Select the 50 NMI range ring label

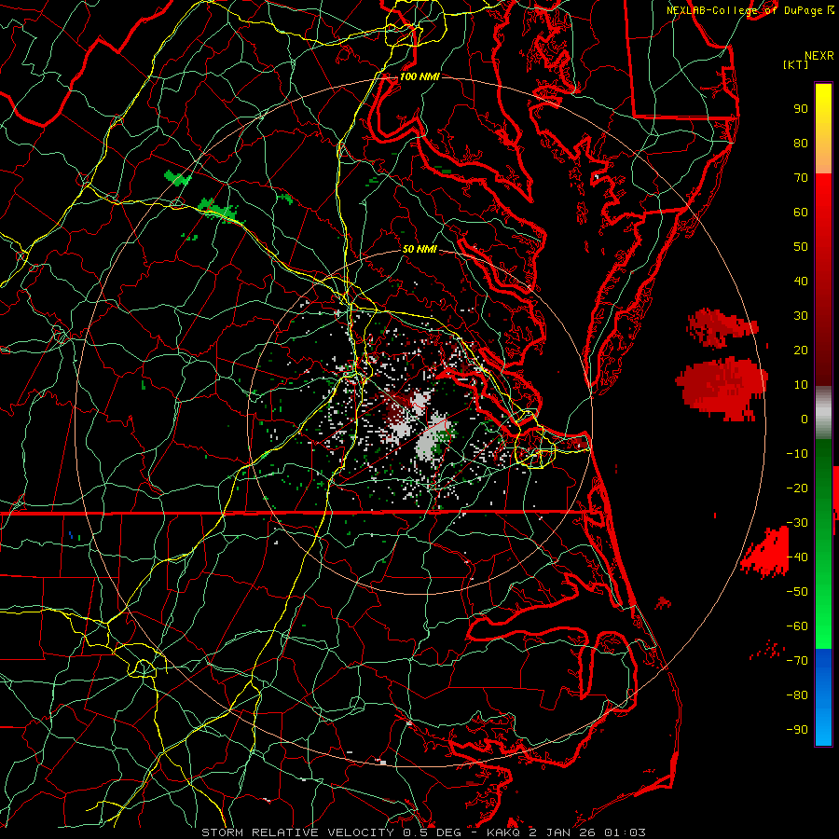coord(419,249)
